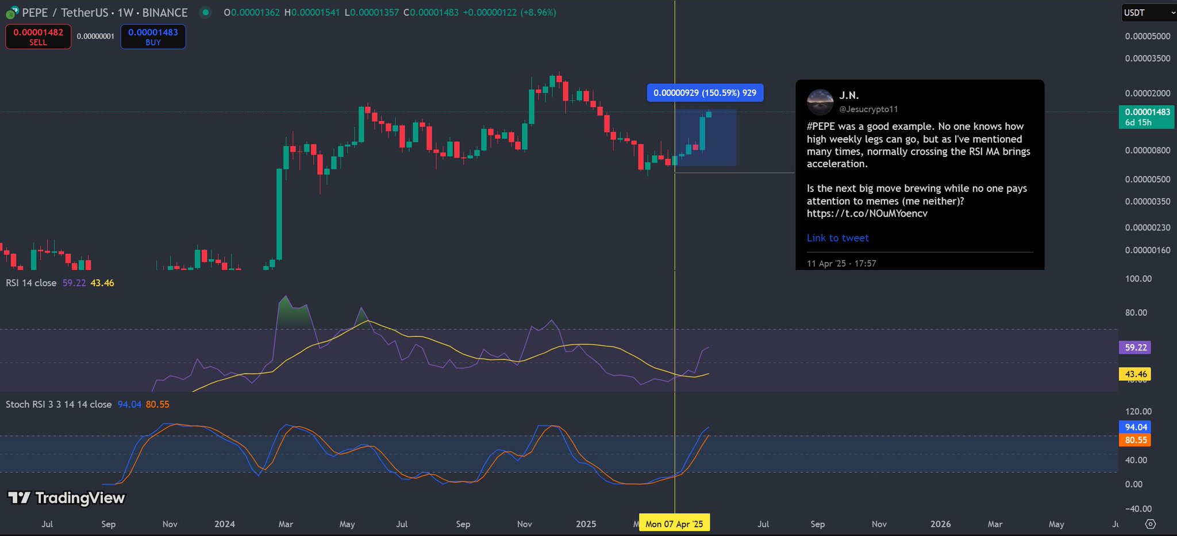Click the open value O0.00001362
The height and width of the screenshot is (536, 1177).
[x=252, y=13]
